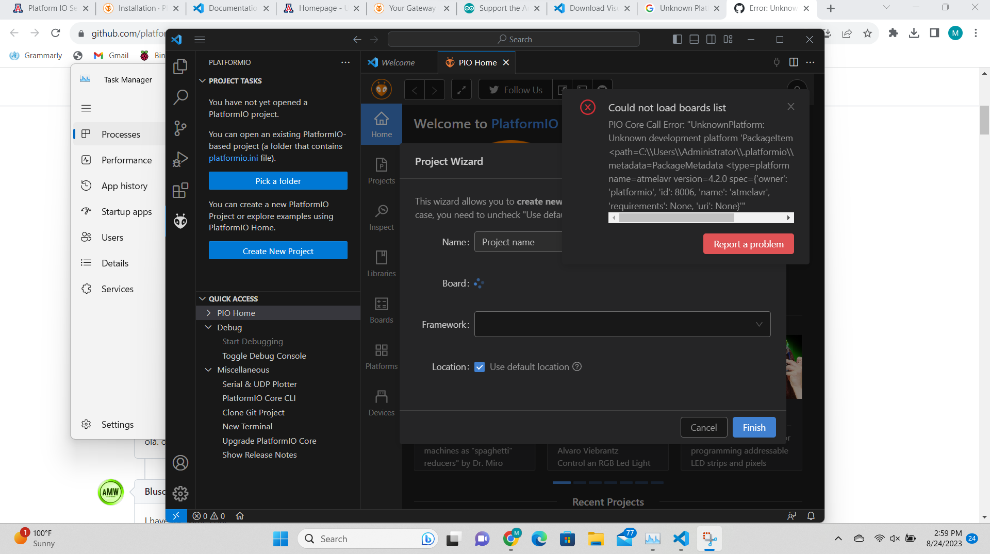
Task: Open the taskbar hidden icons chevron
Action: point(838,539)
